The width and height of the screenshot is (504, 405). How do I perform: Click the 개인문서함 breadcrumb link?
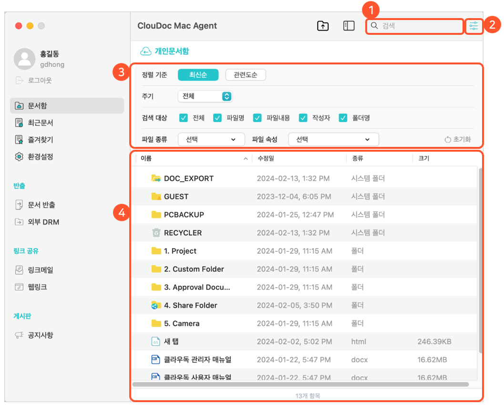point(172,51)
